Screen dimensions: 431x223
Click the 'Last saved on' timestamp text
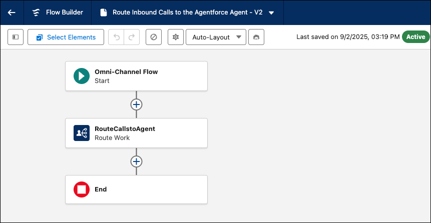pyautogui.click(x=348, y=37)
